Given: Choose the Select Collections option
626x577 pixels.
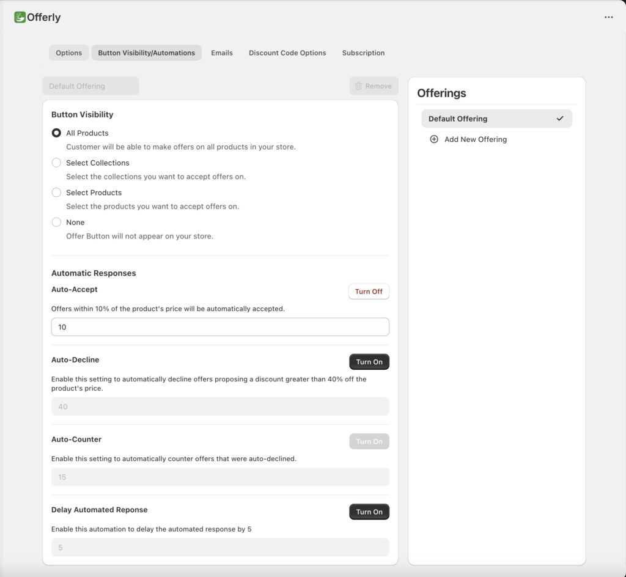Looking at the screenshot, I should [x=56, y=163].
